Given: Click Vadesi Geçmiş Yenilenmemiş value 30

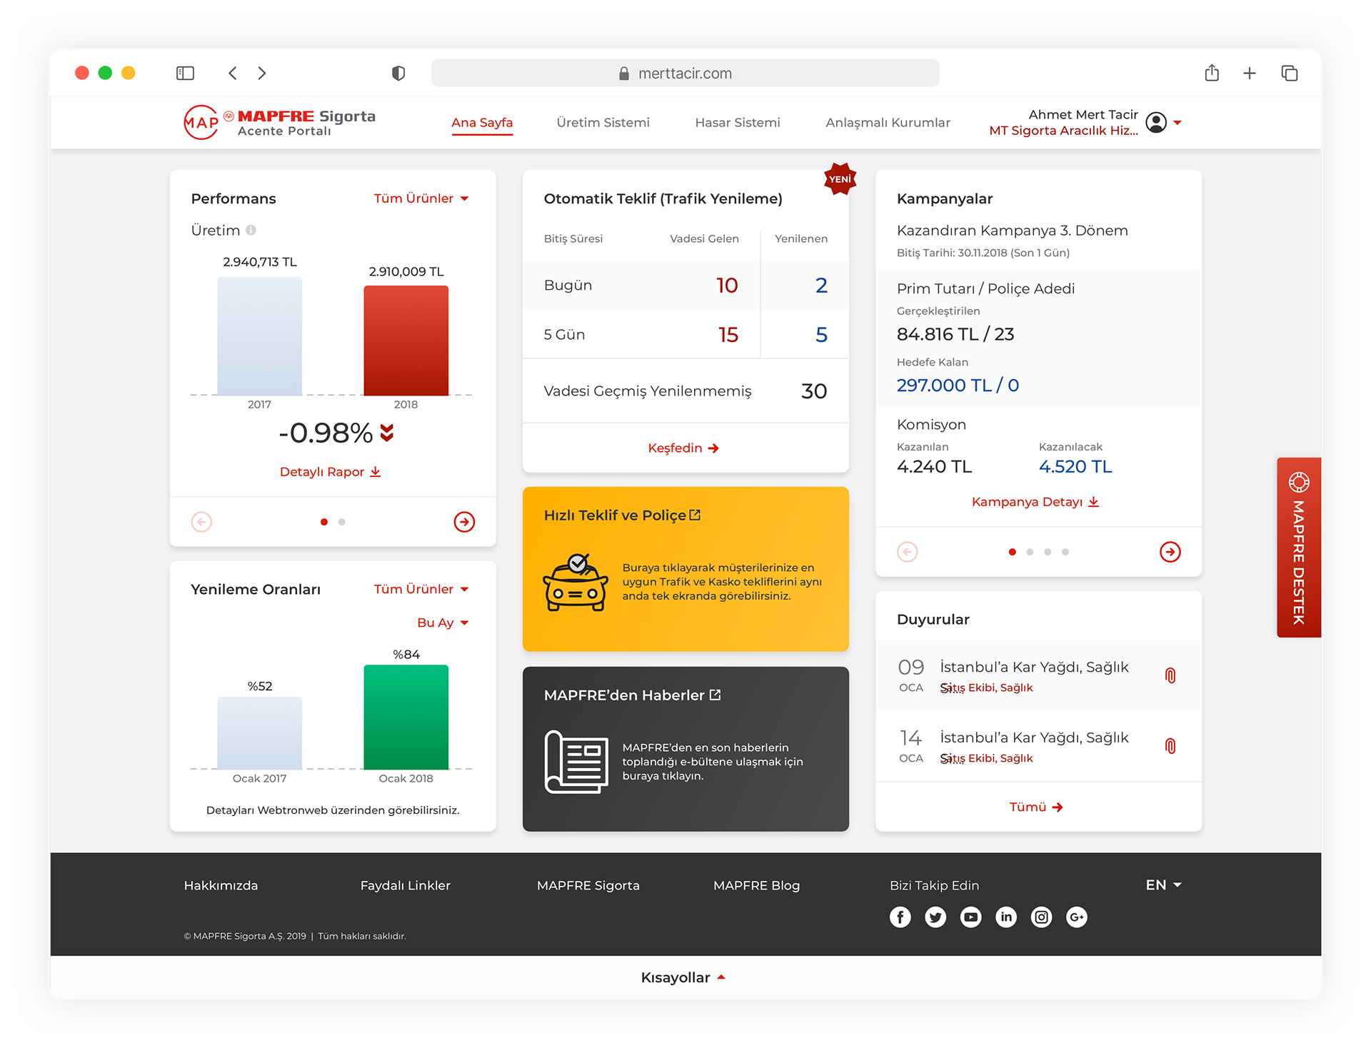Looking at the screenshot, I should point(814,391).
